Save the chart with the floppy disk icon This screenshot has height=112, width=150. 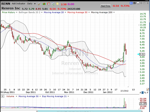click(x=138, y=3)
